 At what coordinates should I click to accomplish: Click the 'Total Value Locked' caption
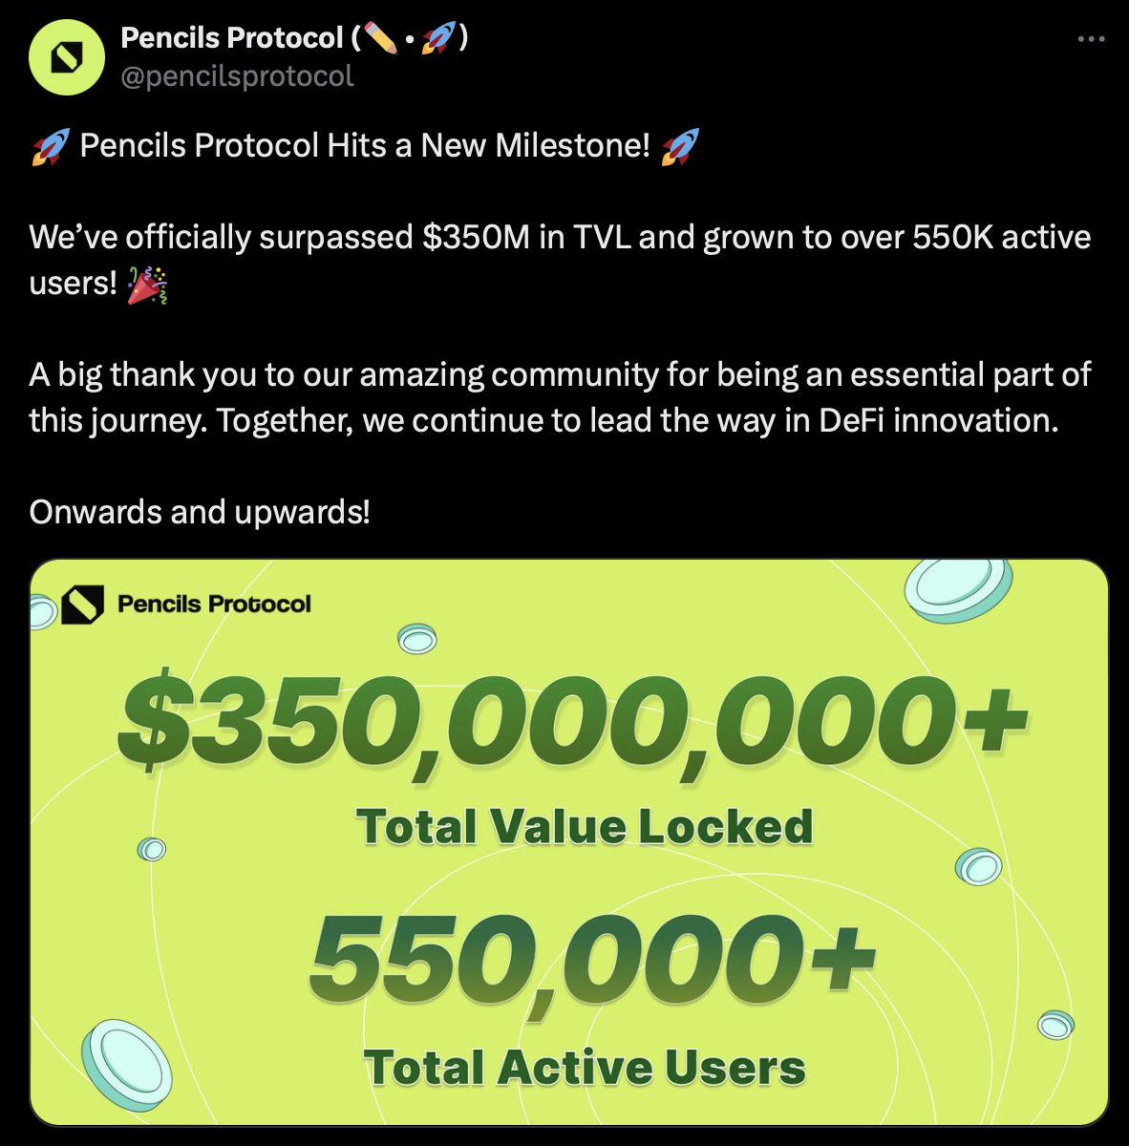(x=585, y=827)
